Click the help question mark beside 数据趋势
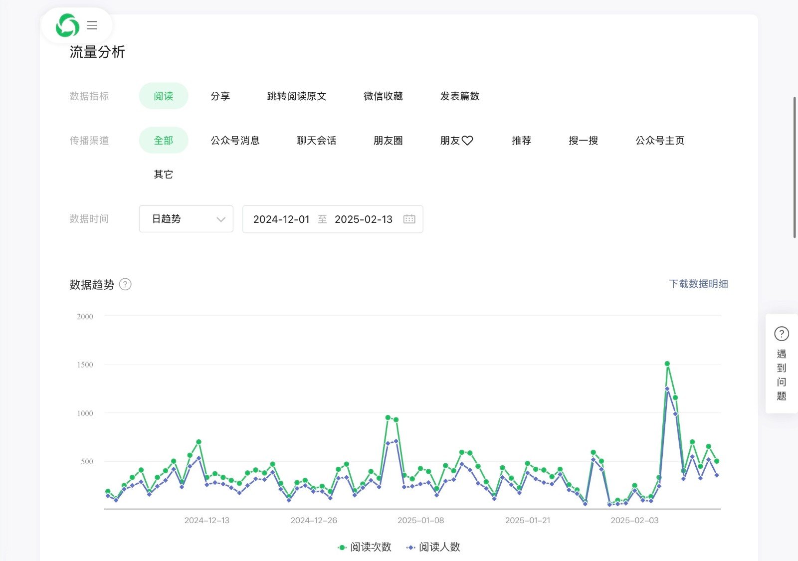This screenshot has height=561, width=798. (125, 284)
